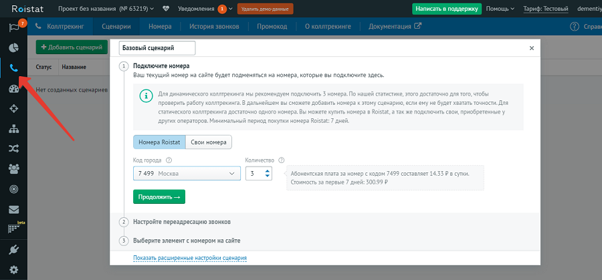This screenshot has height=280, width=602.
Task: Click the Статус column header
Action: (43, 67)
